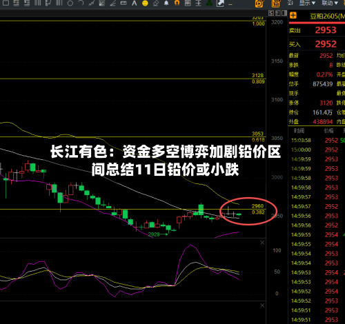Click the 价格 column header

(x=328, y=131)
